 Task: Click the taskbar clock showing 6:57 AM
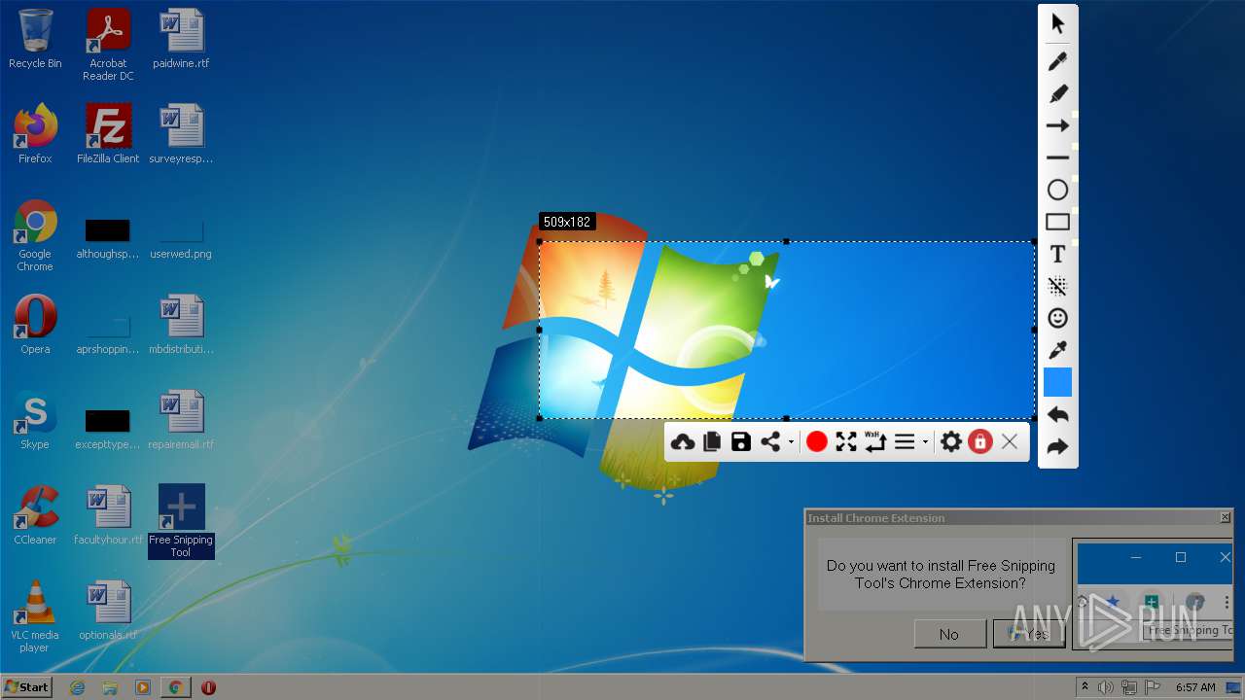(x=1195, y=687)
